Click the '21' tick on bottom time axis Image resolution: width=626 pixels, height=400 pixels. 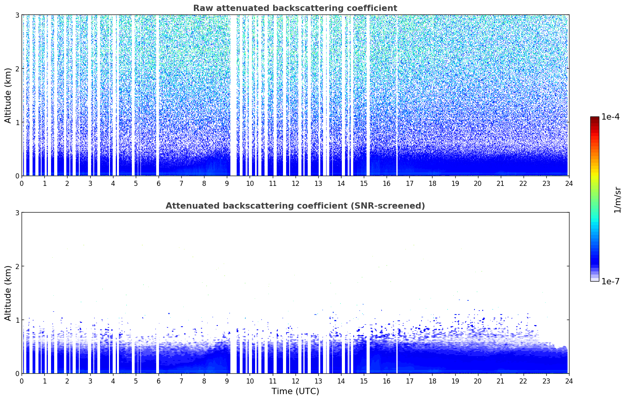500,381
